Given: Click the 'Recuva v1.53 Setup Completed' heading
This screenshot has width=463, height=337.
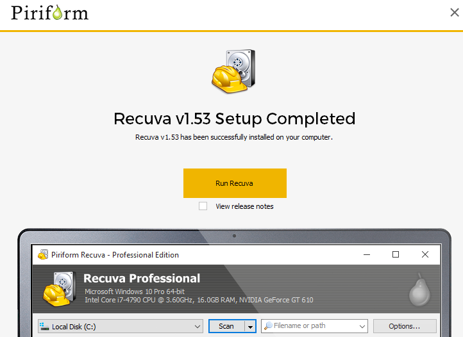Looking at the screenshot, I should [235, 119].
